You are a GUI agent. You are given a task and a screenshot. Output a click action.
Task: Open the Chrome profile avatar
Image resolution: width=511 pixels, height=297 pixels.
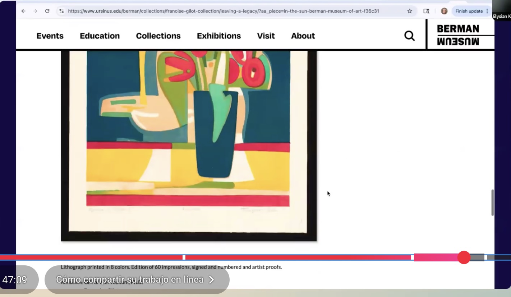[444, 11]
